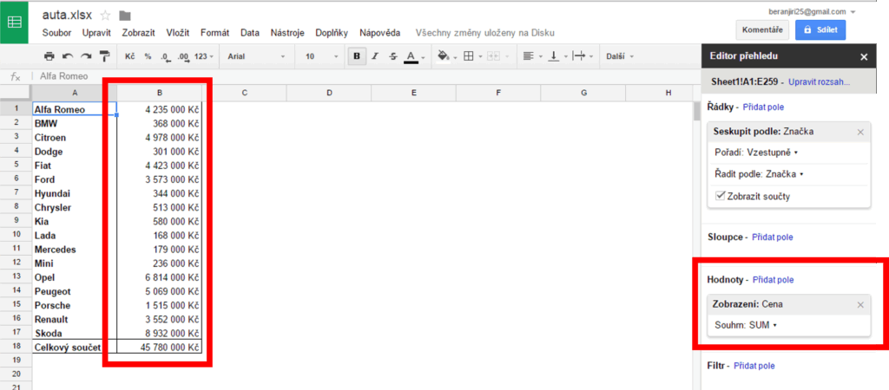Toggle italic text formatting
This screenshot has width=889, height=390.
coord(375,56)
